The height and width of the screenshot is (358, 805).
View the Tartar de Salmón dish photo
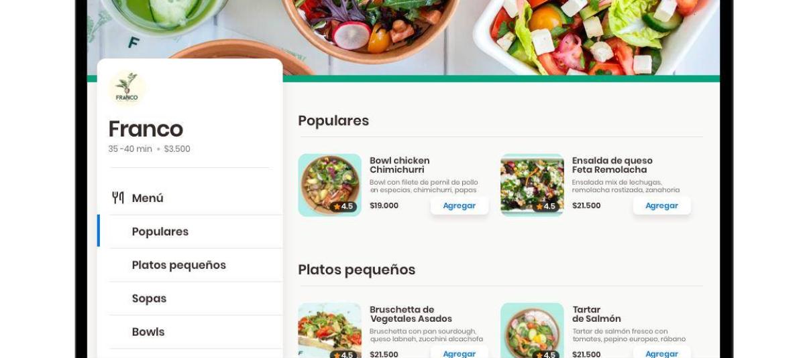point(532,331)
